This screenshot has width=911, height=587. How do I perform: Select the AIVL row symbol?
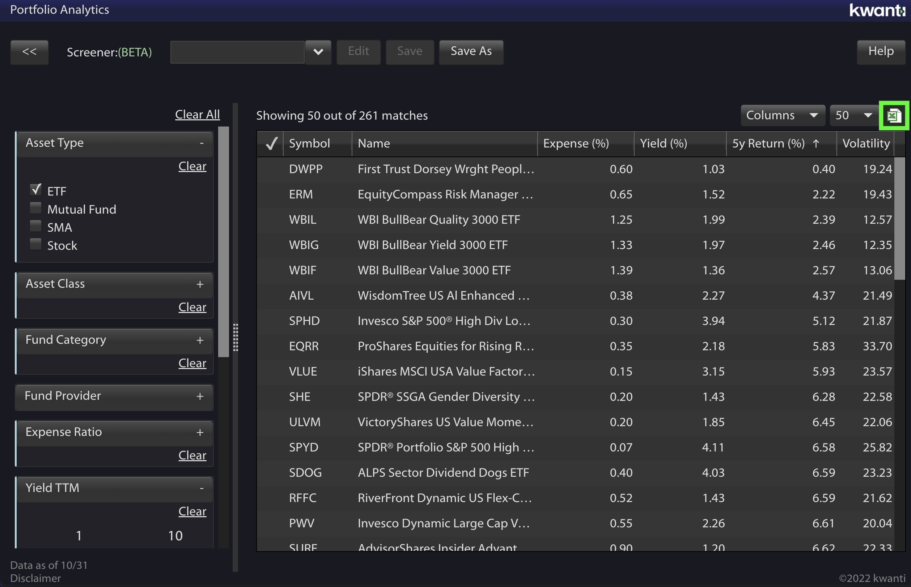click(x=301, y=296)
